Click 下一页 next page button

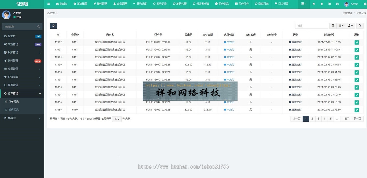tap(357, 119)
